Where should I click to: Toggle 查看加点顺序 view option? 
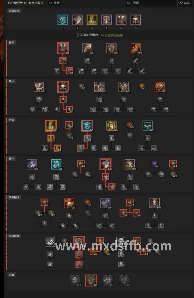(x=112, y=35)
